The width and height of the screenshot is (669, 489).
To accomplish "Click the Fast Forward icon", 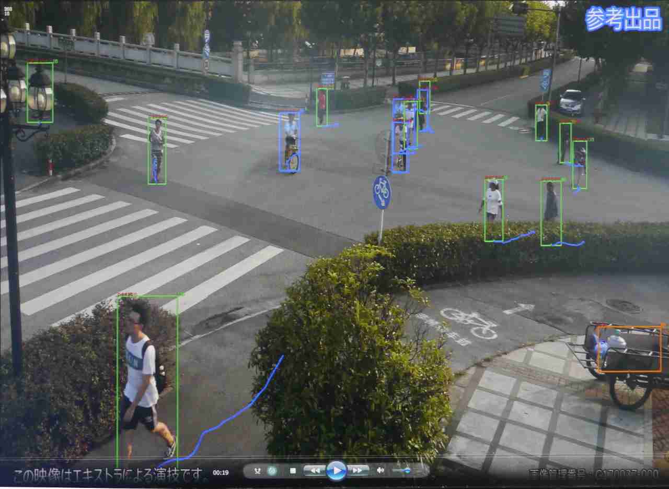I will click(357, 471).
